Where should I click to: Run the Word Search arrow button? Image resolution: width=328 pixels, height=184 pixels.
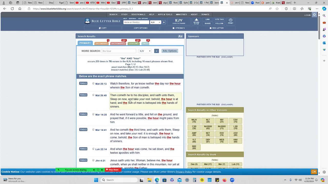[156, 51]
